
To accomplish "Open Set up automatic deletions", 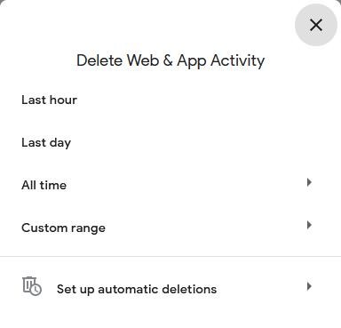I will [x=170, y=289].
